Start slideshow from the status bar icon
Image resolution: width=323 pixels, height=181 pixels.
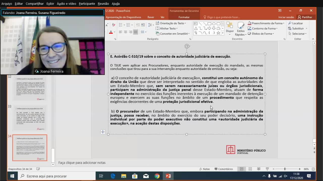[267, 169]
